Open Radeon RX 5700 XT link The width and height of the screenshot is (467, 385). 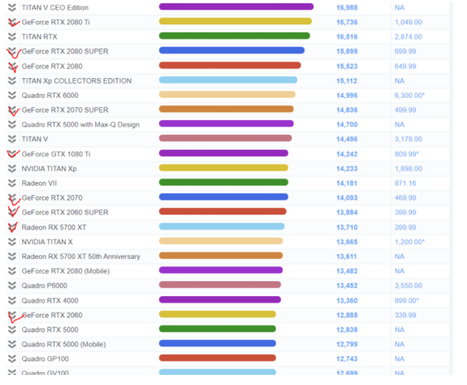point(54,227)
